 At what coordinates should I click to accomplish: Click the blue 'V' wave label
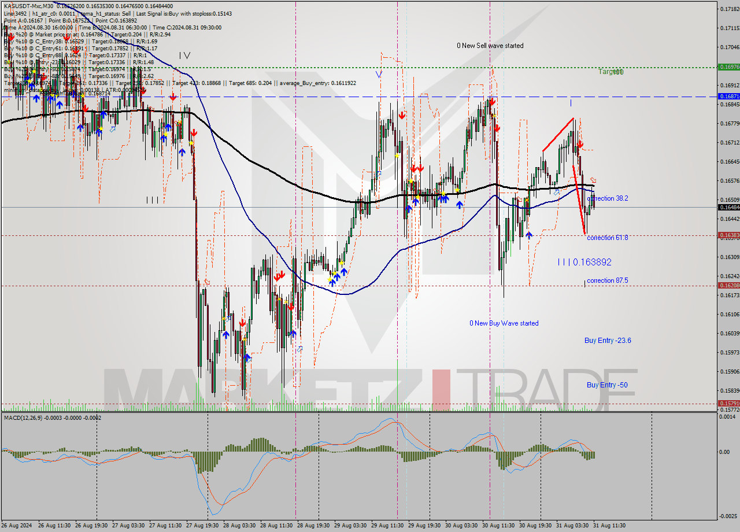tap(378, 74)
